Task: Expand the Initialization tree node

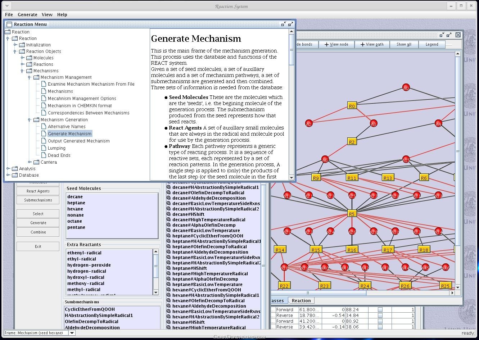Action: click(15, 45)
